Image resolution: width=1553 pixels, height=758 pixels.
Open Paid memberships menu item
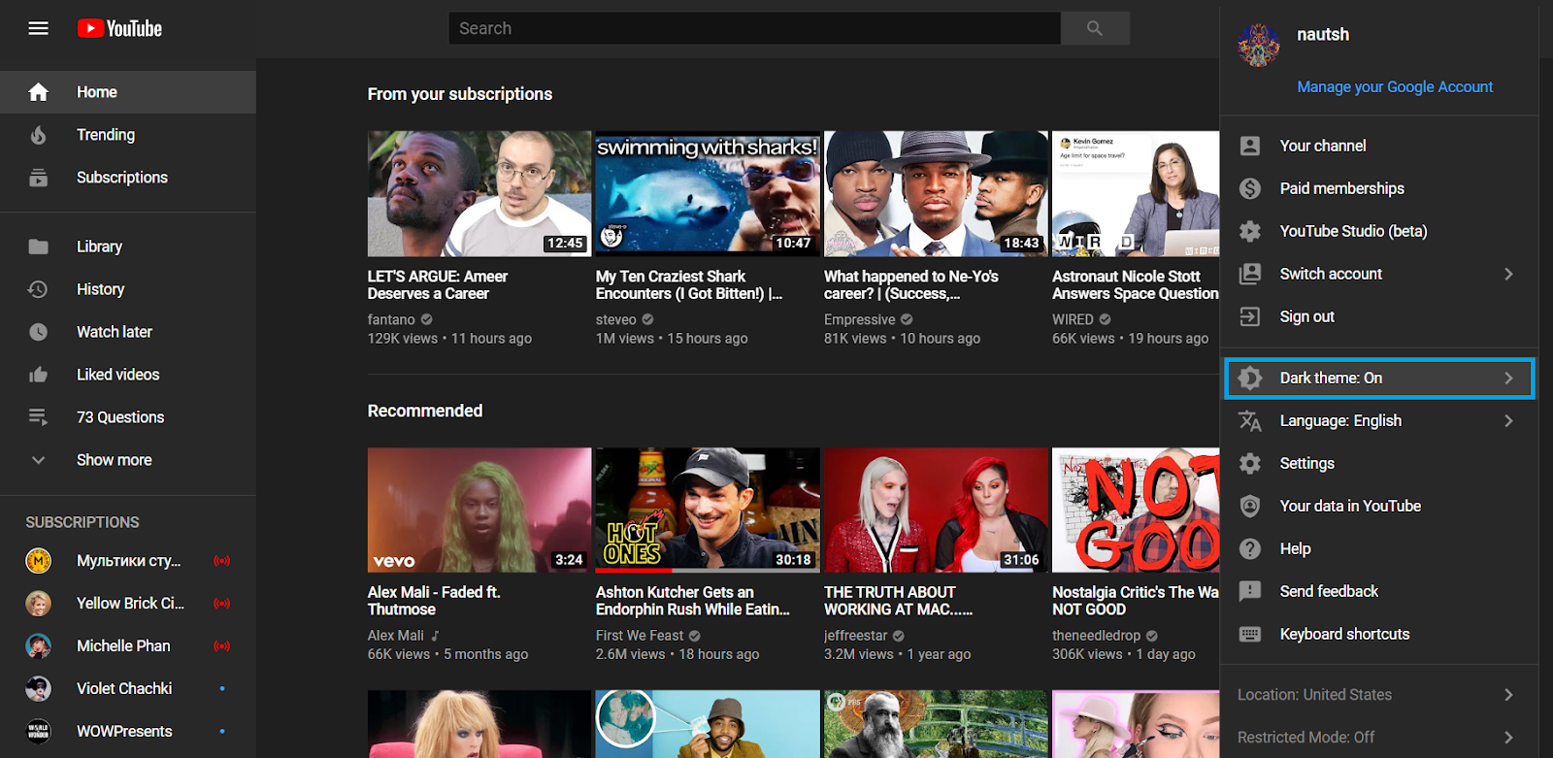[x=1379, y=188]
